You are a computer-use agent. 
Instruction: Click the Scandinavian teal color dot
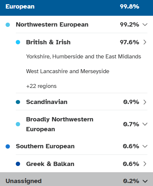(x=18, y=102)
